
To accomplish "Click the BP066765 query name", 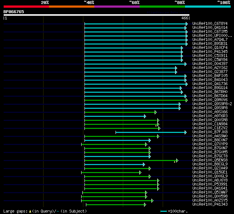I will (14, 12).
